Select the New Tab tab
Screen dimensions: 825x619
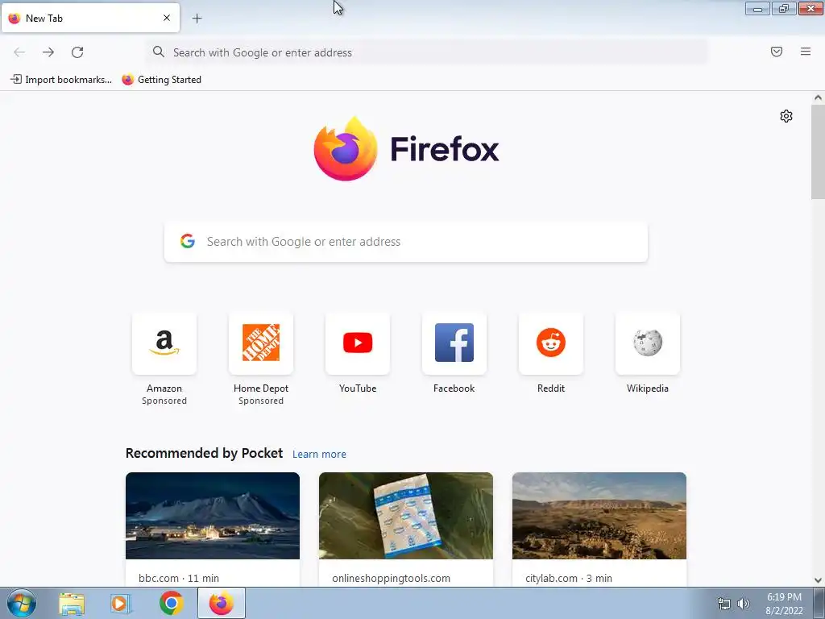[x=90, y=18]
